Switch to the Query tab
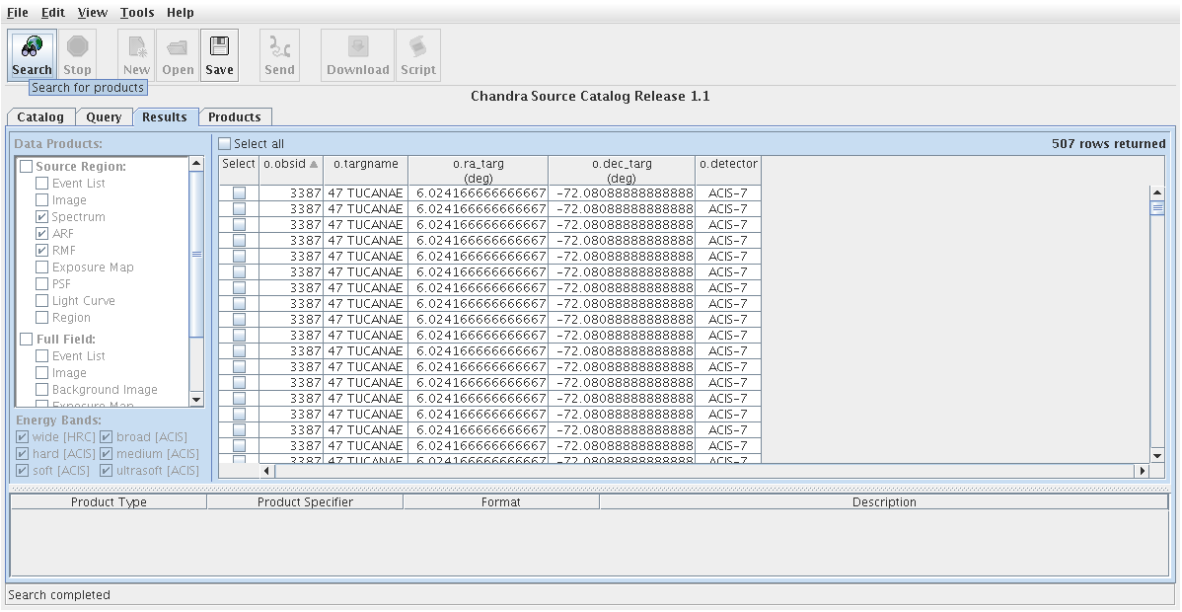The height and width of the screenshot is (612, 1182). tap(104, 117)
